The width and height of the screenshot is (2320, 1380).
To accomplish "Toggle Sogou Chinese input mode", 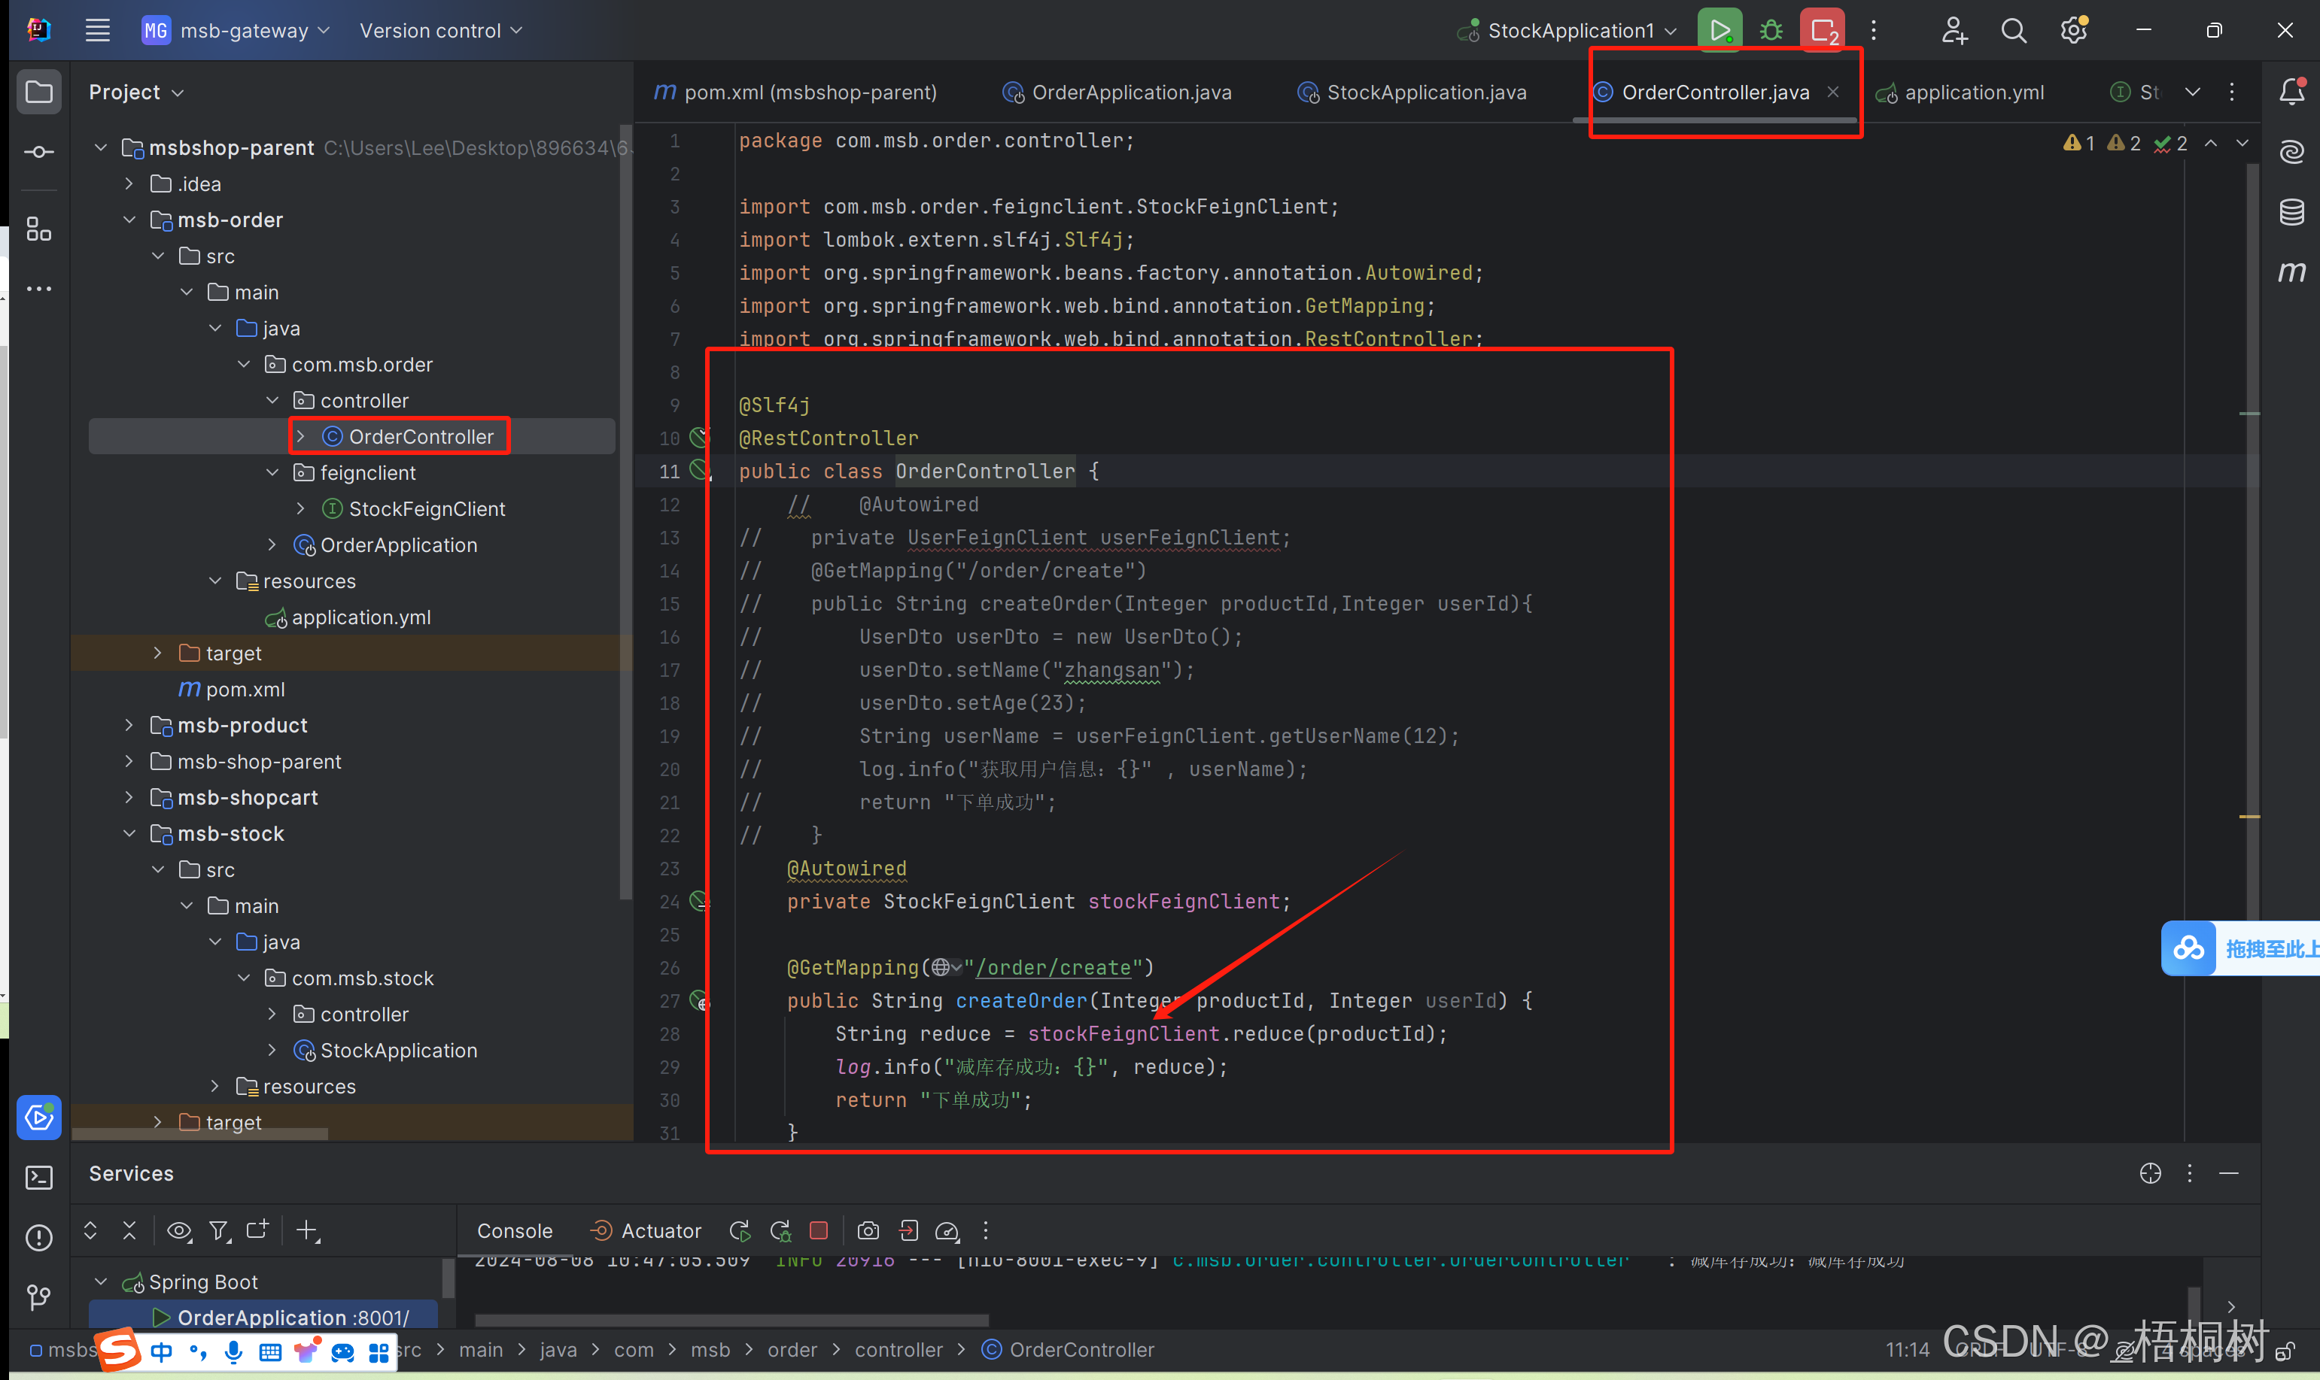I will pos(161,1351).
